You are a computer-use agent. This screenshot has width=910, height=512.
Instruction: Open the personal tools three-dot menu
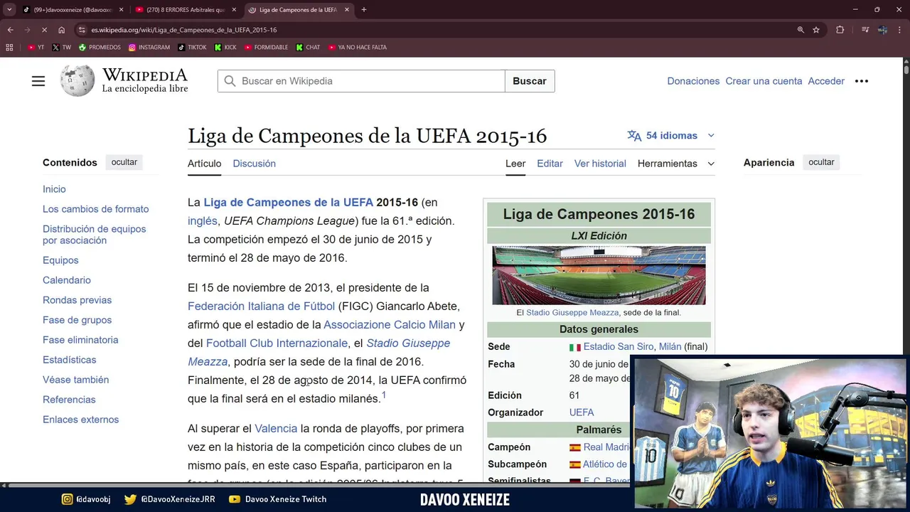pos(862,81)
